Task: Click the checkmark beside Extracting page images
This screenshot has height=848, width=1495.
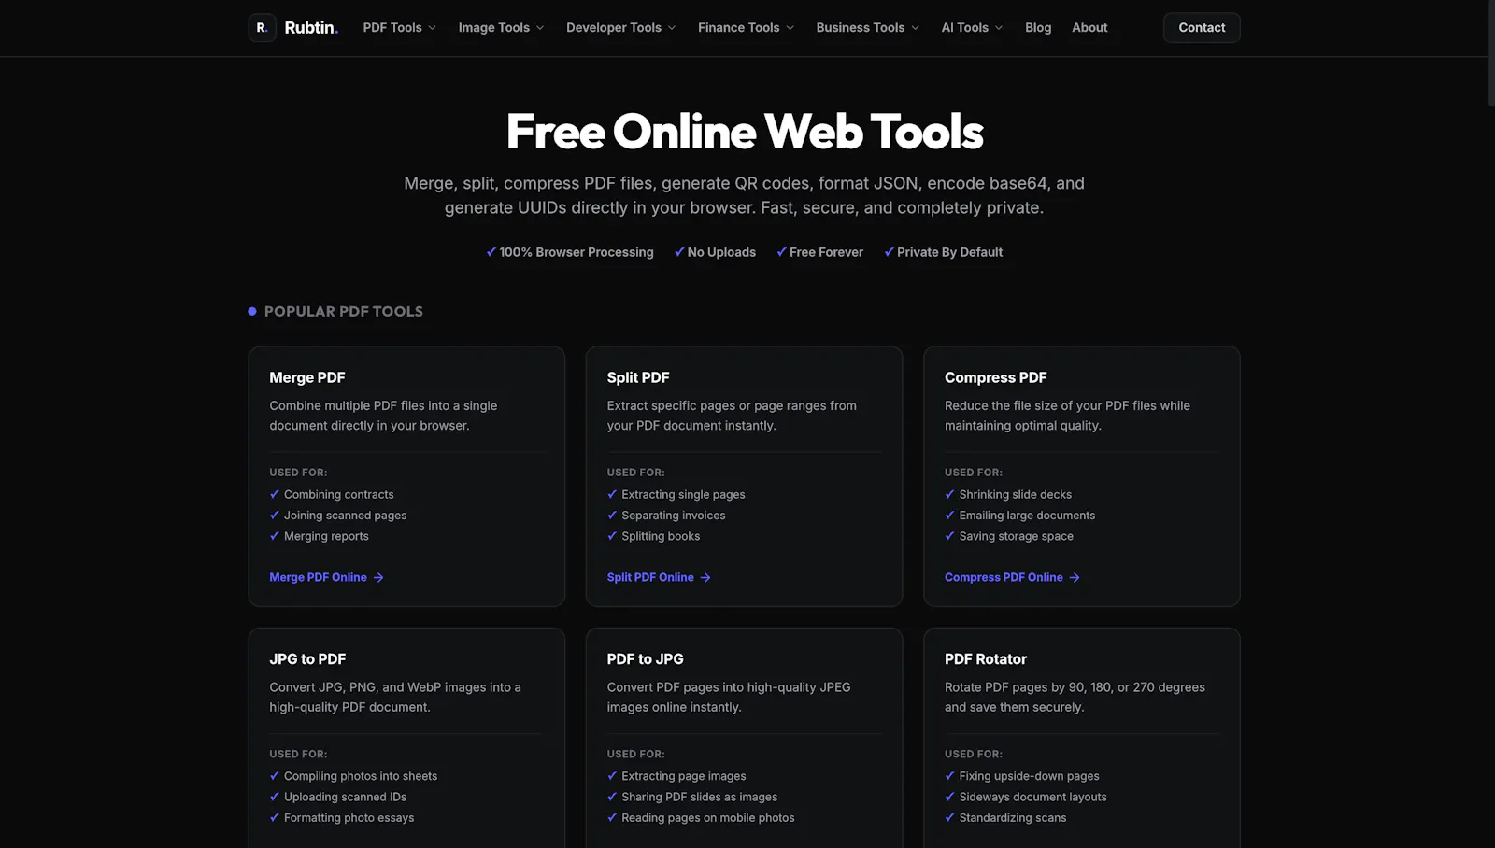Action: [612, 776]
